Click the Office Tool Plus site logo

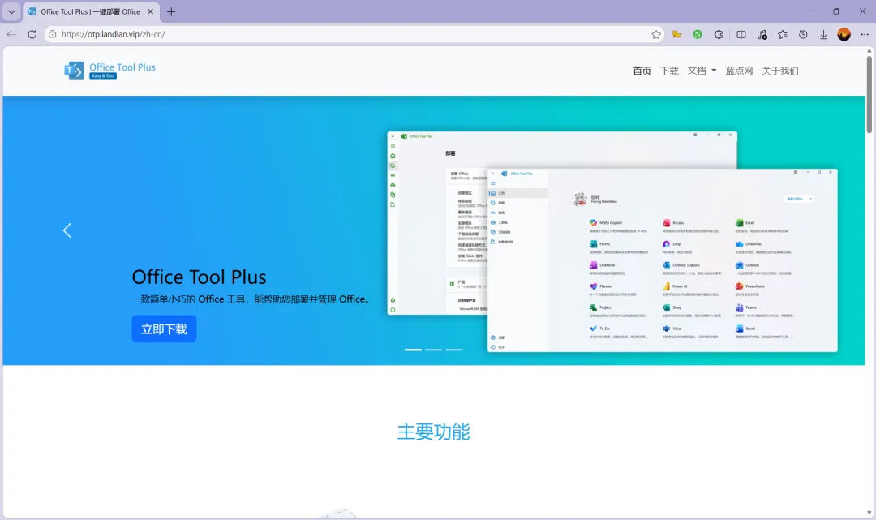pos(109,71)
